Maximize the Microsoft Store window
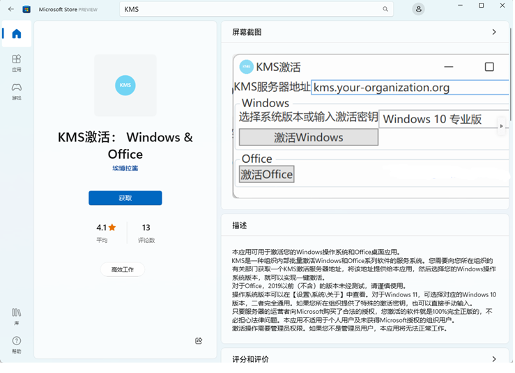This screenshot has height=373, width=515. pos(481,6)
